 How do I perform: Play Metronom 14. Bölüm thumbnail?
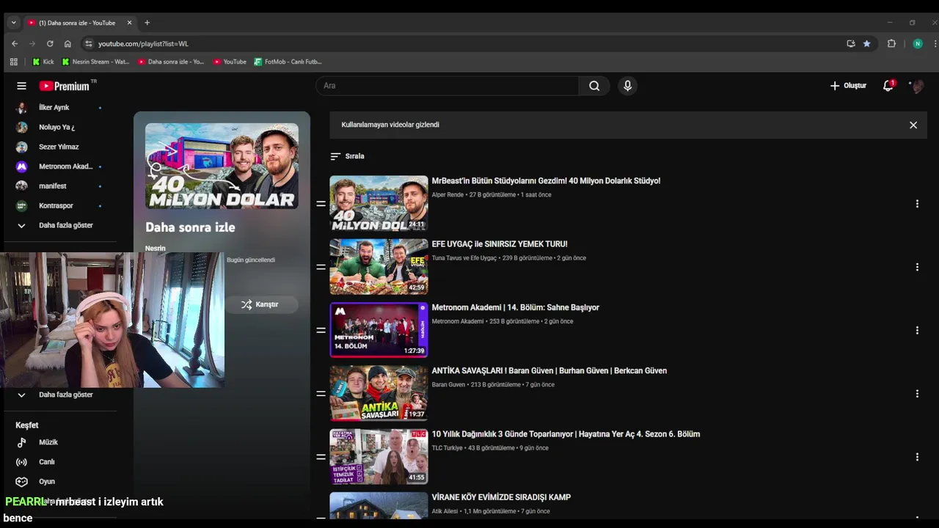pyautogui.click(x=379, y=329)
